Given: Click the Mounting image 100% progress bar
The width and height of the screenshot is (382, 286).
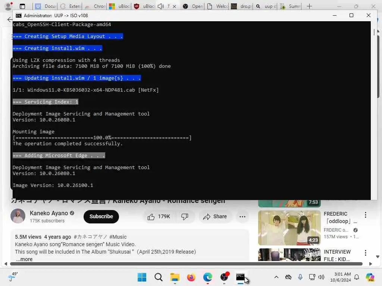Looking at the screenshot, I should pos(102,138).
